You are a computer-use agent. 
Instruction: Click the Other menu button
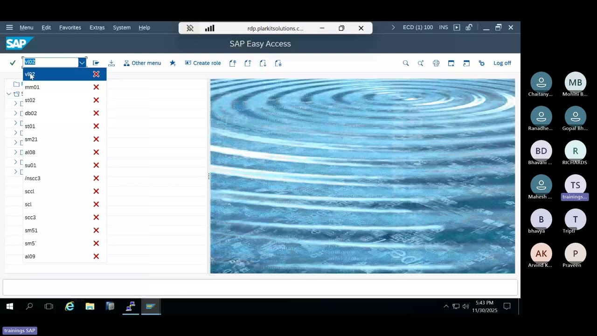click(x=142, y=63)
